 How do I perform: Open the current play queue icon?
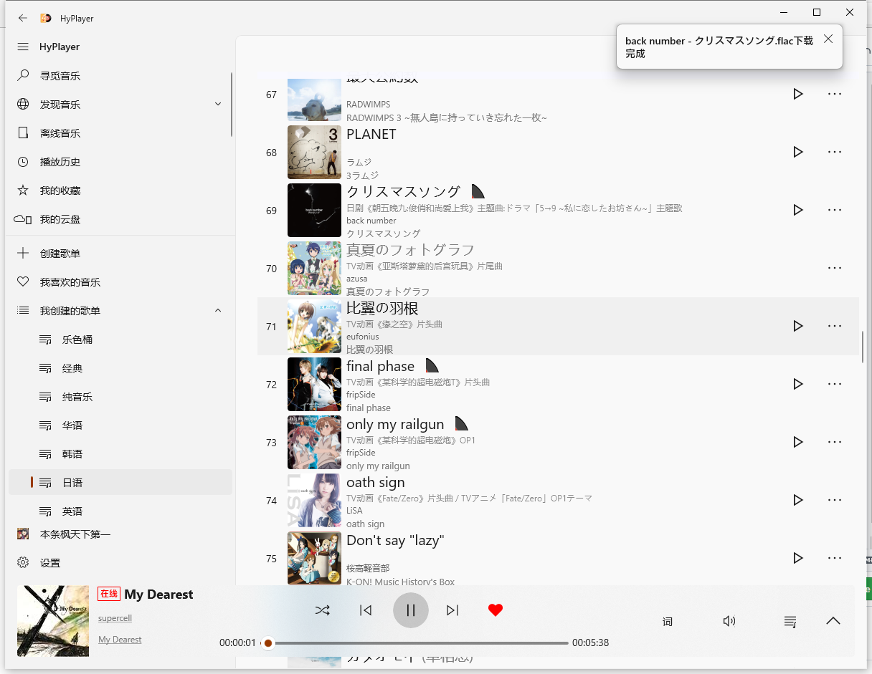coord(790,621)
